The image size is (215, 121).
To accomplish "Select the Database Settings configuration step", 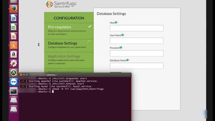I will tap(69, 46).
